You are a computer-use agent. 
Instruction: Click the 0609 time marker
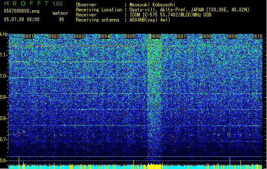tap(232, 36)
